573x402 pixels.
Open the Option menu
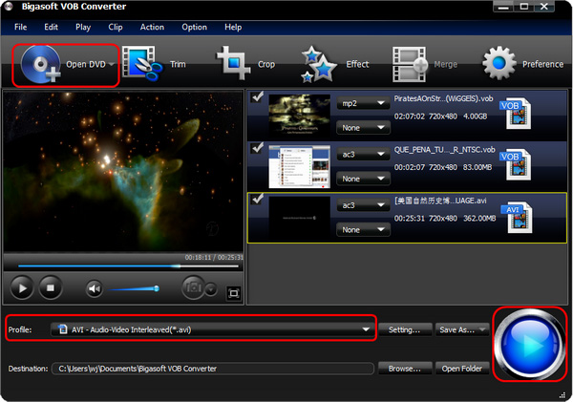click(x=195, y=27)
